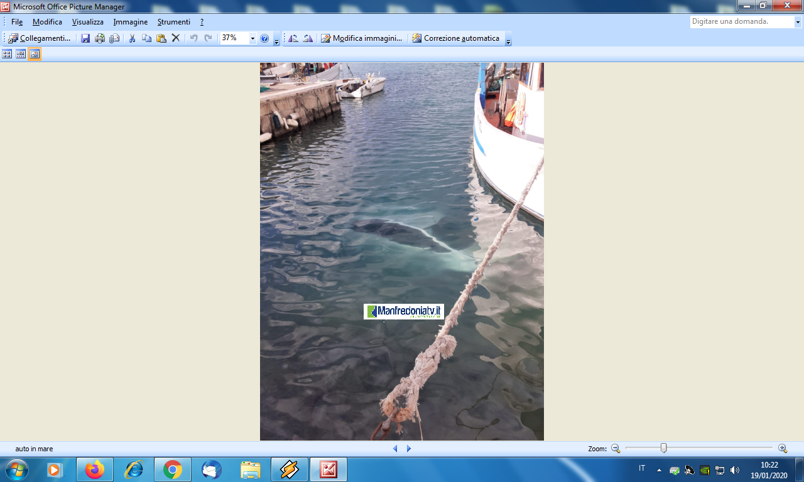The width and height of the screenshot is (804, 482).
Task: Click the zoom slider handle
Action: pyautogui.click(x=663, y=448)
